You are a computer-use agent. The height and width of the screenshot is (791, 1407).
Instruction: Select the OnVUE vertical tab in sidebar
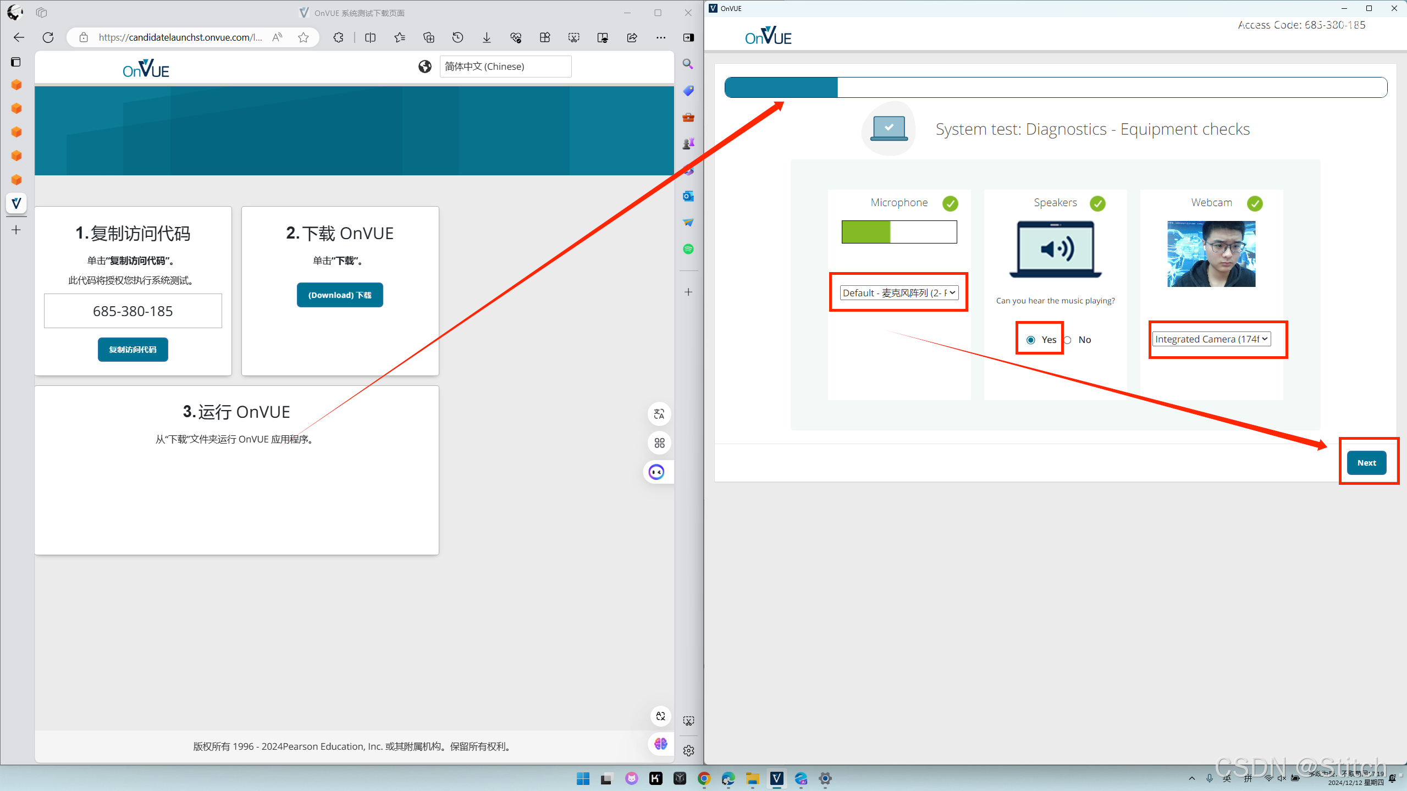click(16, 203)
